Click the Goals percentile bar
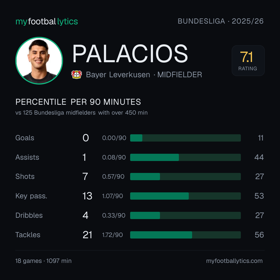Screen dimensions: 280x280 (185, 138)
